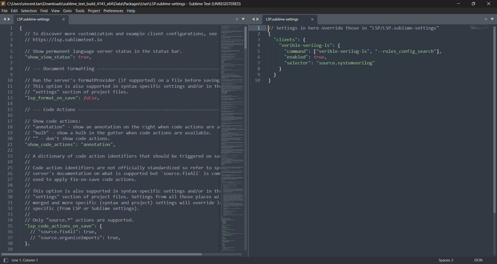Change the true value on the show_view_status line
Screen dimensions: 497x264
(84, 57)
